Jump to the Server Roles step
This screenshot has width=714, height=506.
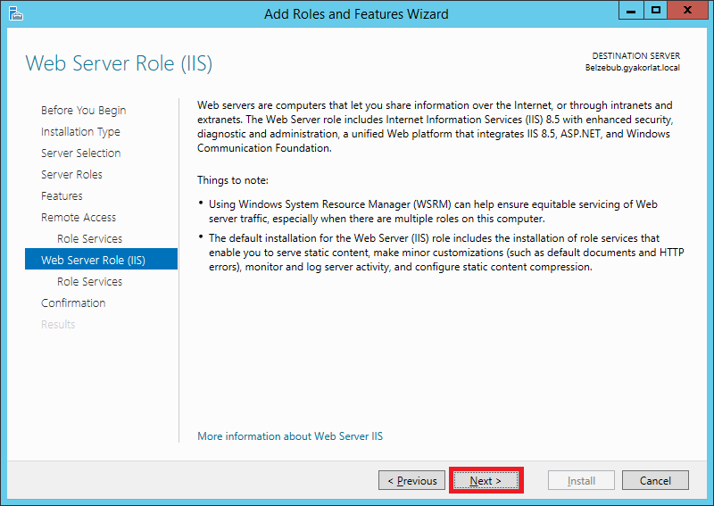(x=71, y=174)
